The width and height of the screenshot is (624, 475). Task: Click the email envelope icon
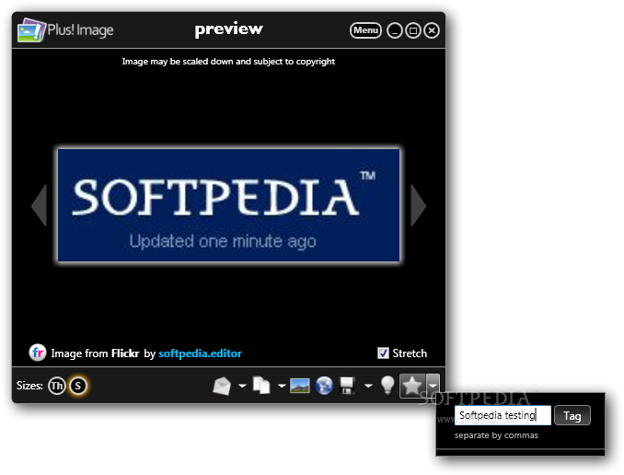pos(222,386)
